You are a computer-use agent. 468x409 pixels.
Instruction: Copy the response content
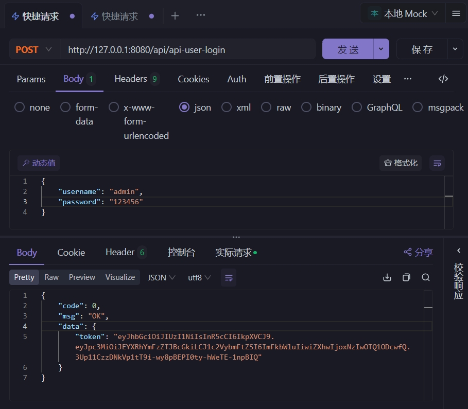406,277
